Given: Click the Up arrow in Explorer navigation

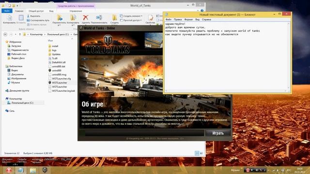Looking at the screenshot, I should pos(20,34).
